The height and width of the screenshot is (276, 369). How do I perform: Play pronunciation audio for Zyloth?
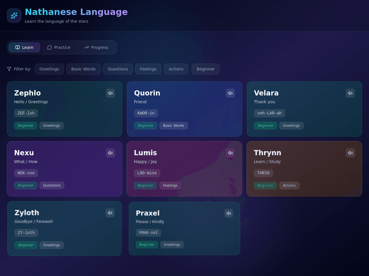[x=110, y=213]
